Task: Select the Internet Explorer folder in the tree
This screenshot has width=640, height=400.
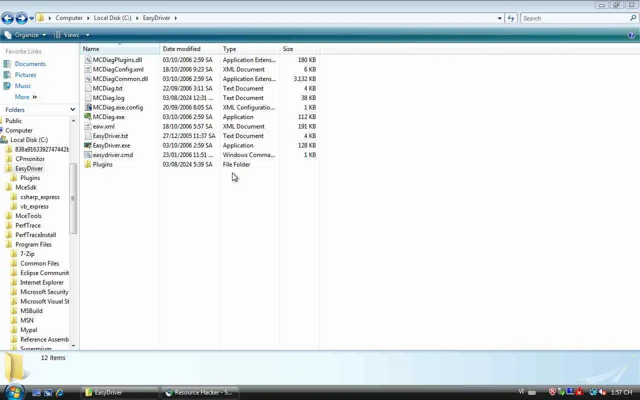Action: pyautogui.click(x=42, y=282)
